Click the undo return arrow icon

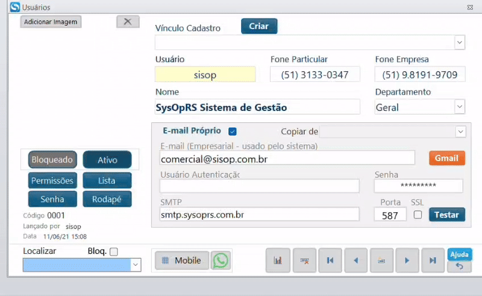(459, 266)
